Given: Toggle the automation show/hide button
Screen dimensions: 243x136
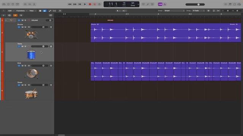Looking at the screenshot, I should (50, 11).
